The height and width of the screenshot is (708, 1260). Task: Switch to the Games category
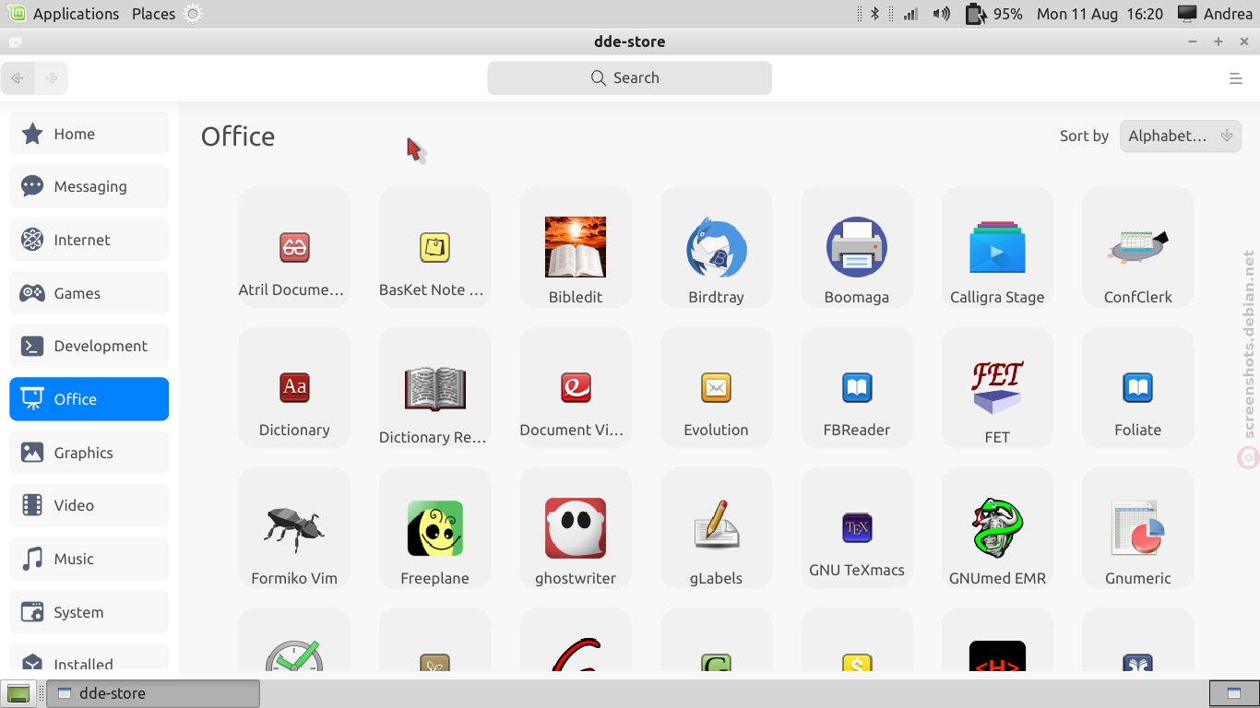point(89,293)
